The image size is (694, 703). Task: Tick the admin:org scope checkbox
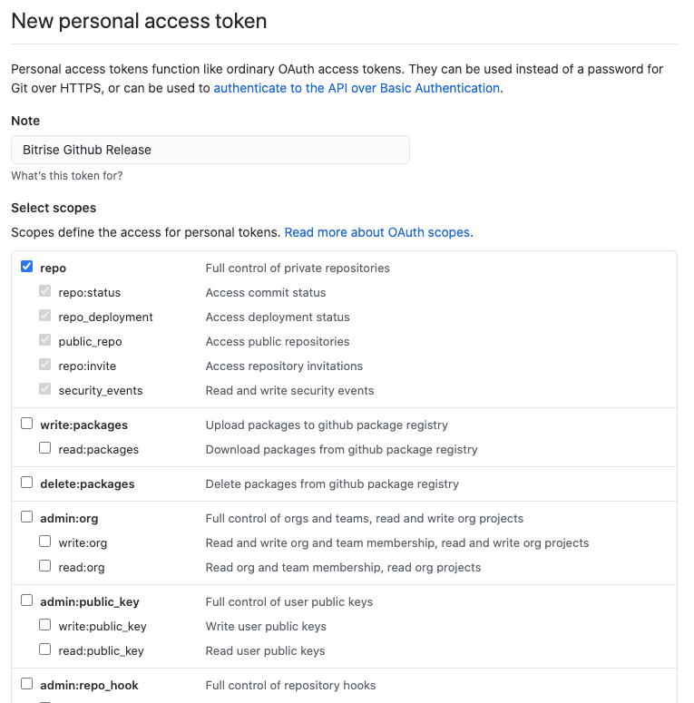(27, 517)
